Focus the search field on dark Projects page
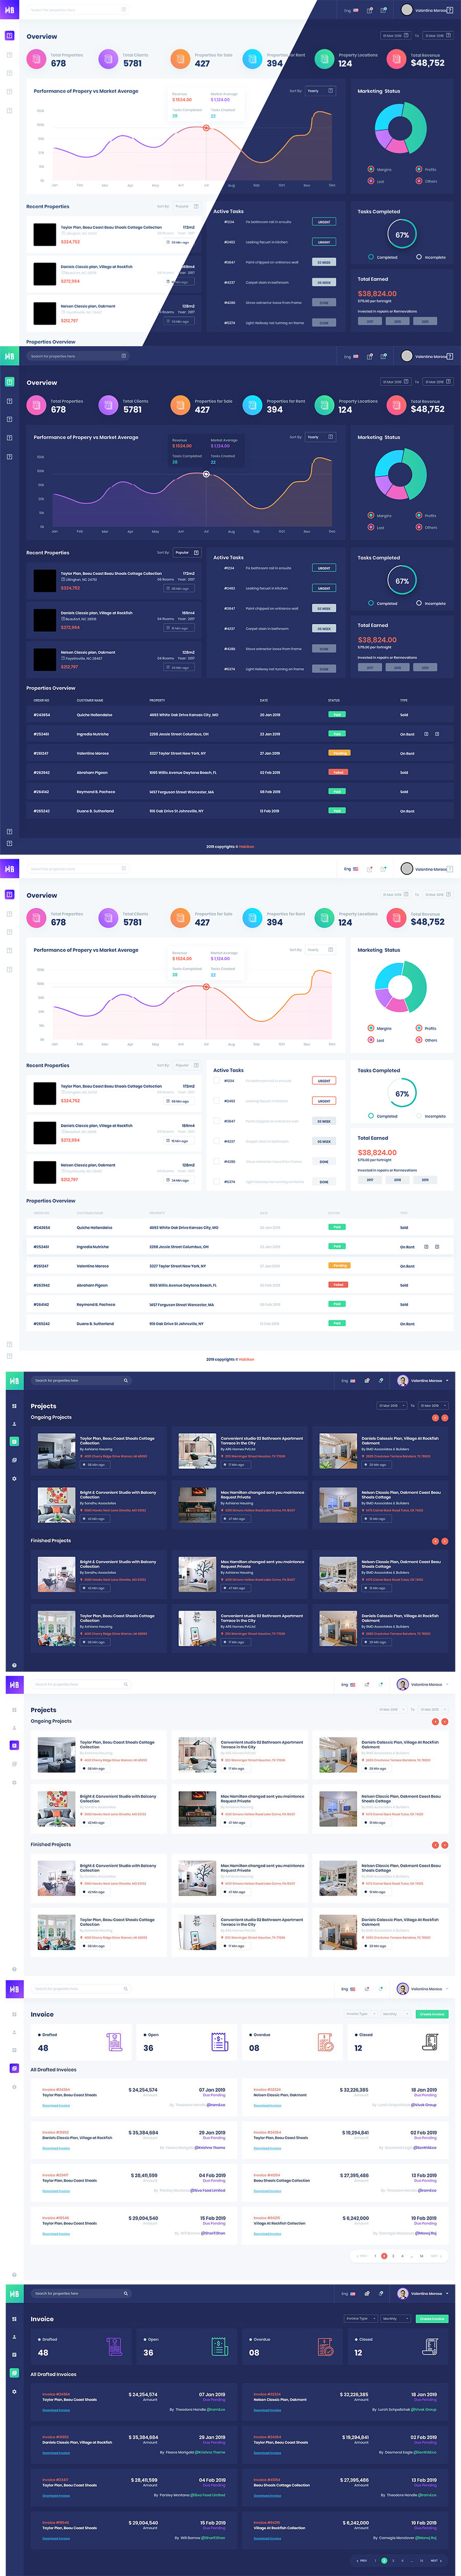The image size is (461, 2576). pyautogui.click(x=82, y=1380)
